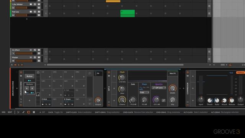Screen dimensions: 245x138
Task: Click the modulator Button labeled "Button"
Action: [29, 76]
